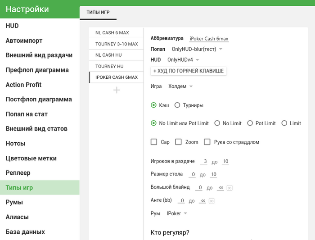Open the Постфлоп диаграмма section
315x240 pixels.
pos(40,100)
